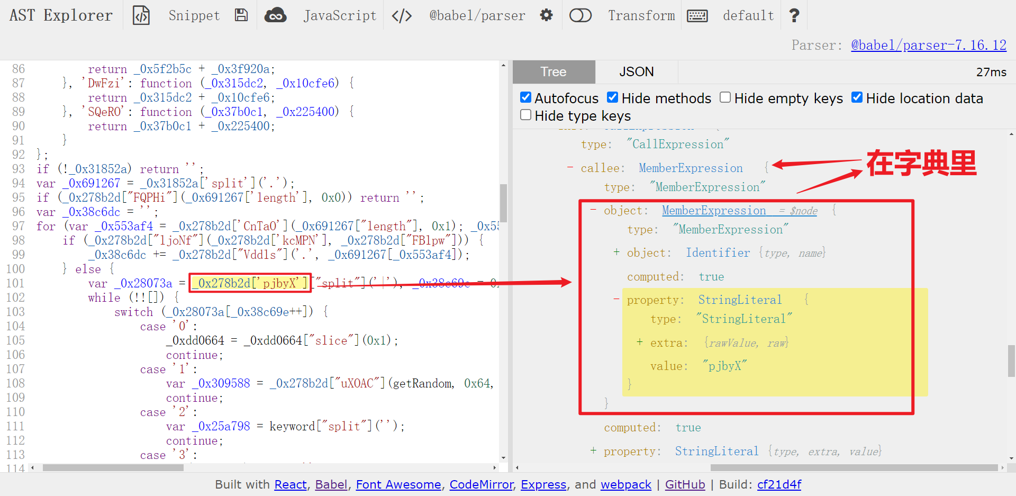Expand the extra rawValue node
The width and height of the screenshot is (1016, 496).
pyautogui.click(x=640, y=342)
